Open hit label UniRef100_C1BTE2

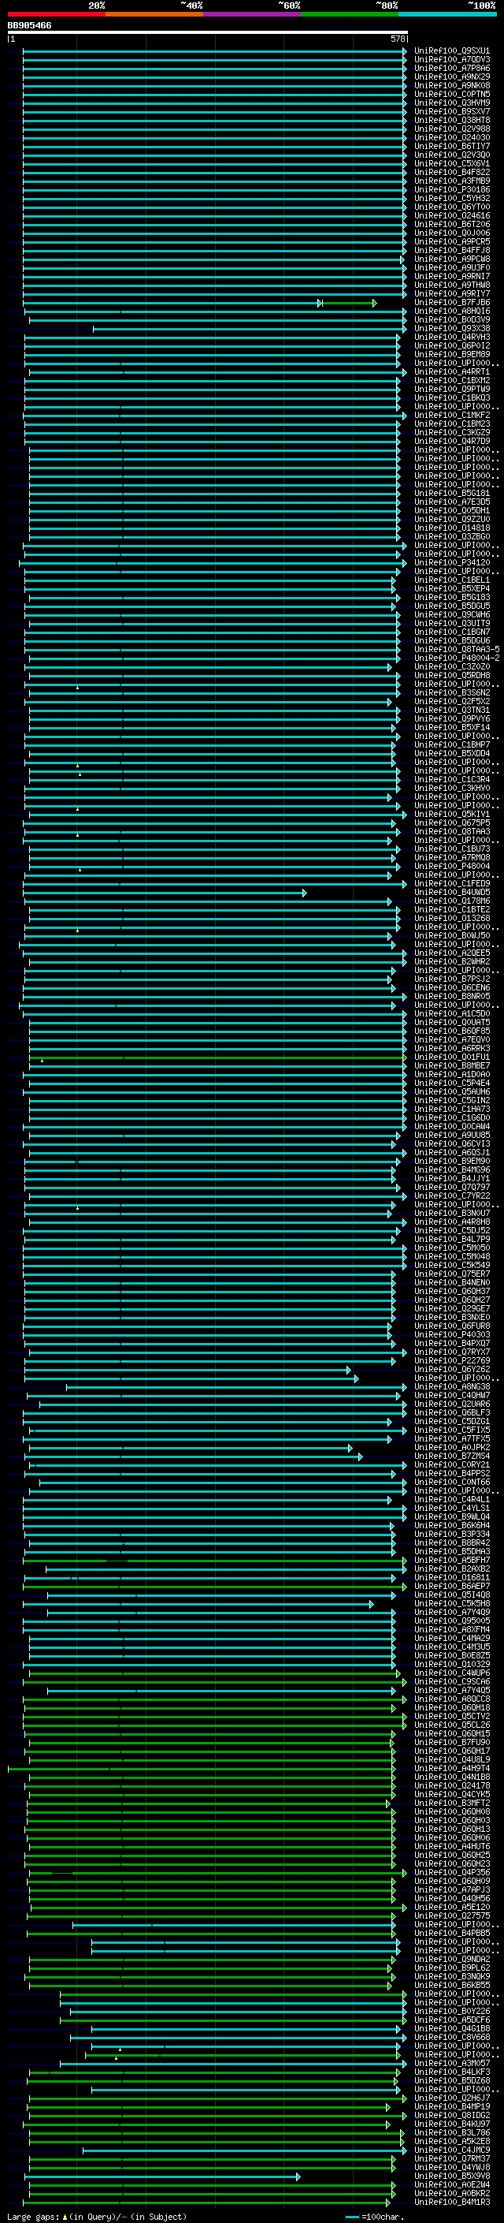(451, 909)
